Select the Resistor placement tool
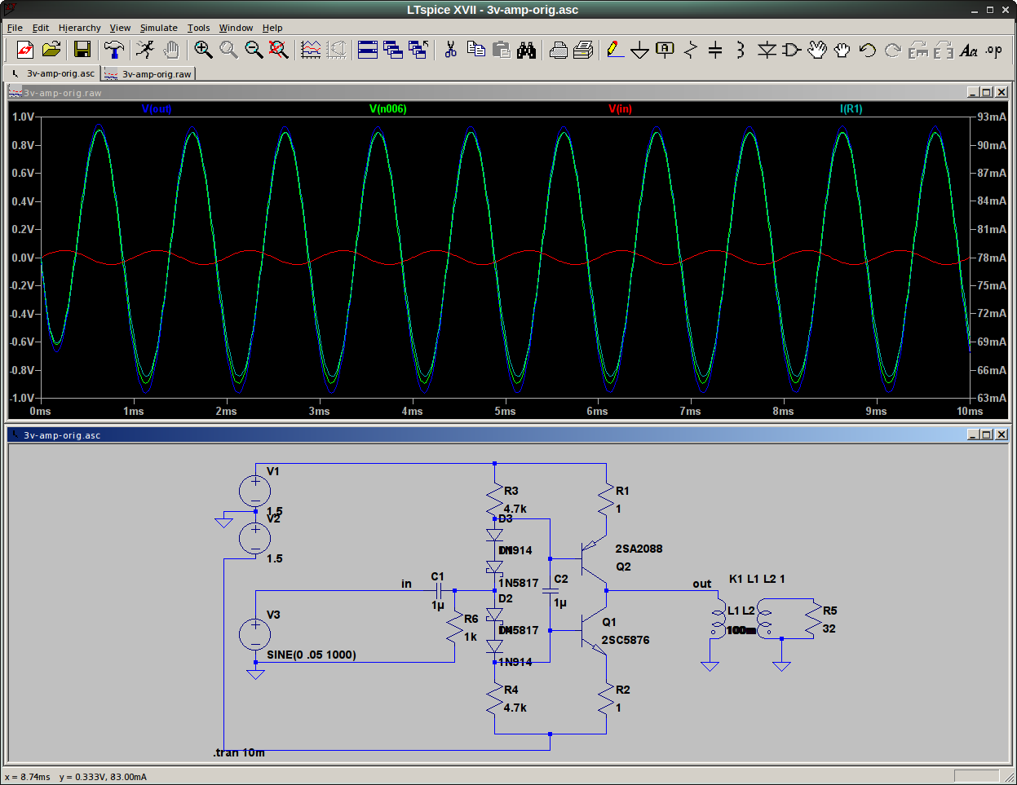 [x=691, y=50]
